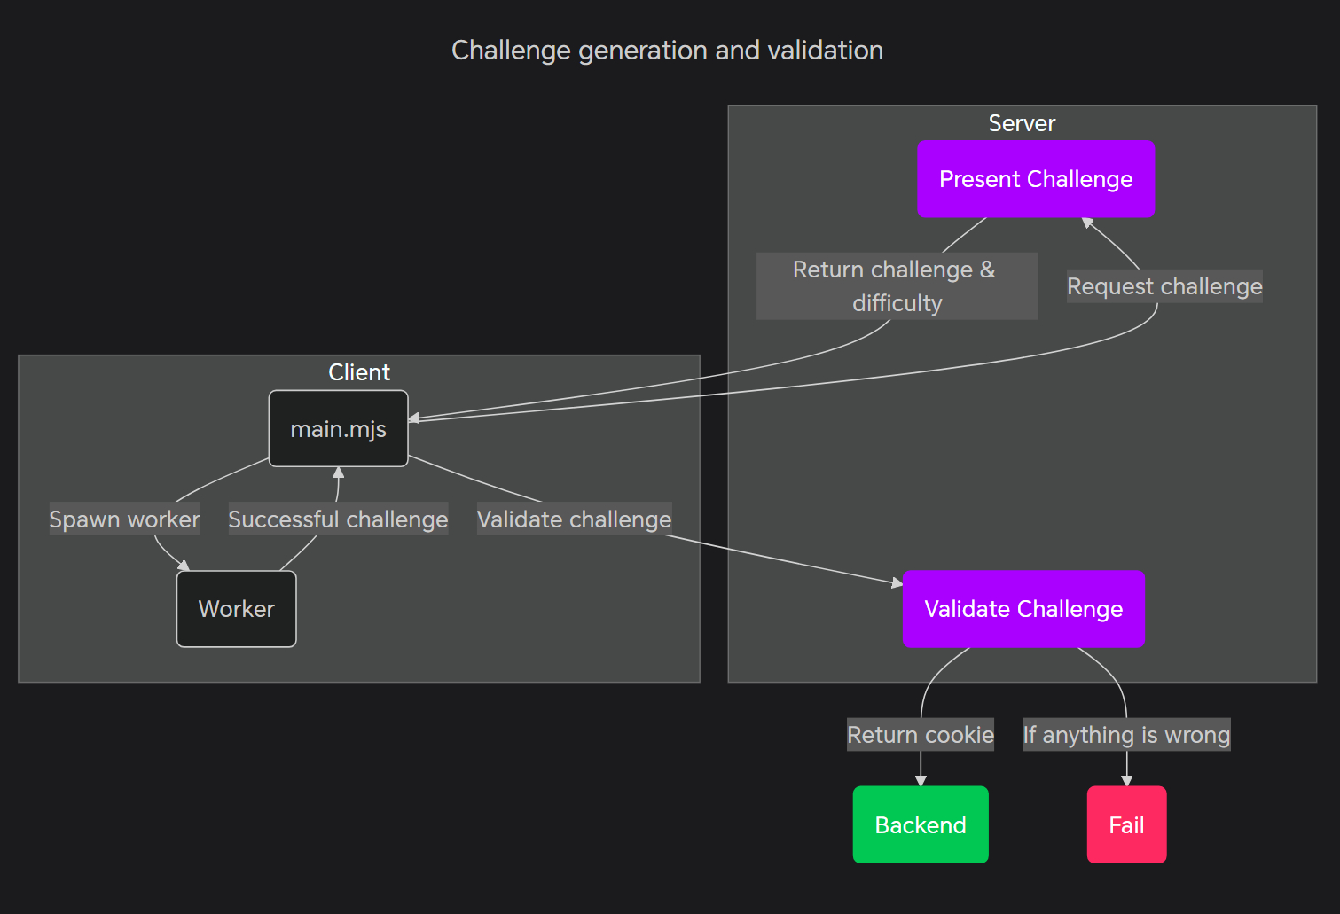Screen dimensions: 1340x914
Task: Click the "If anything is wrong" label
Action: 1126,735
